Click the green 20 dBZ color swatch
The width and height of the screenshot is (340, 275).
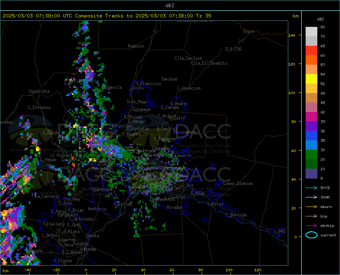click(311, 155)
